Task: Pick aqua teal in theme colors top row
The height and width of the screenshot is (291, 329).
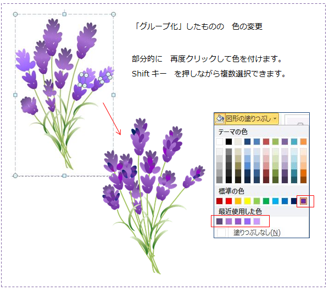Action: [294, 141]
